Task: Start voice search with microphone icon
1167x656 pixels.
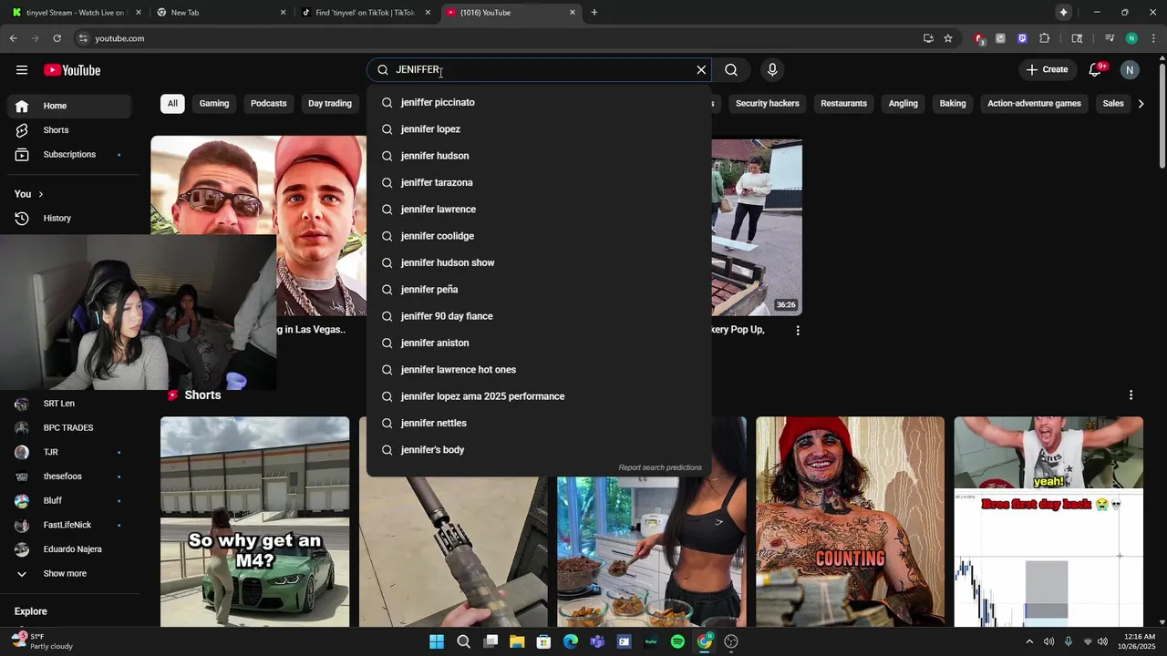Action: (772, 70)
